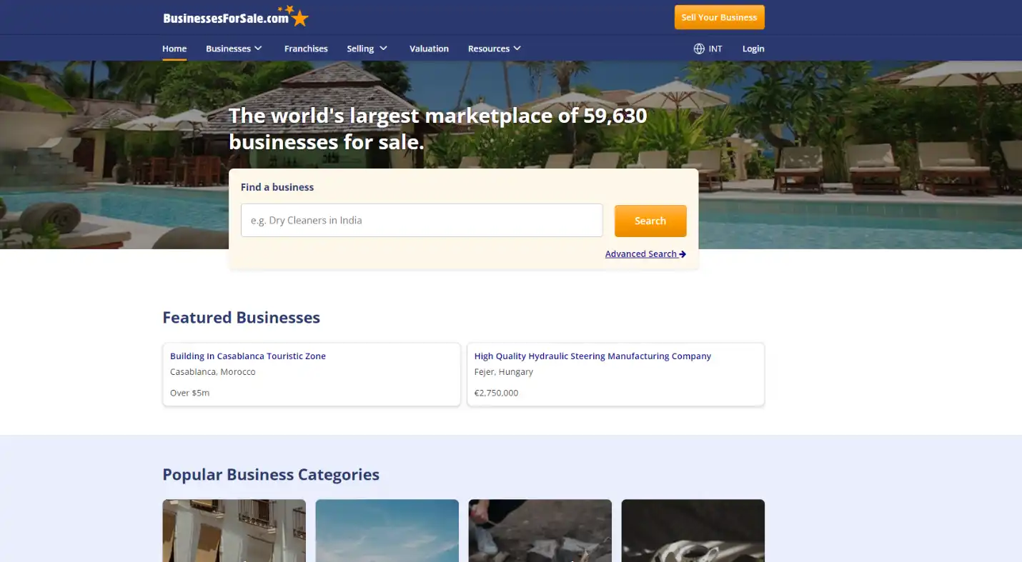
Task: Click the Over $5m price text
Action: [190, 393]
